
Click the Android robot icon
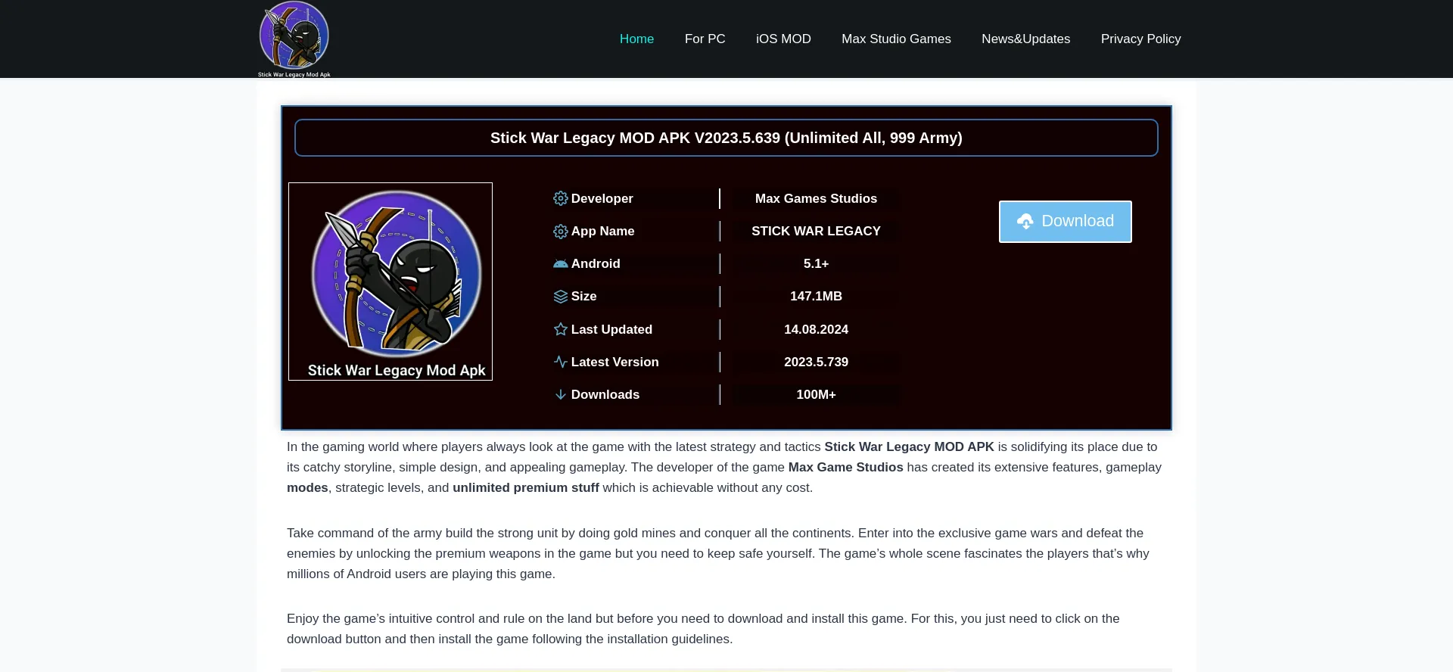[561, 264]
